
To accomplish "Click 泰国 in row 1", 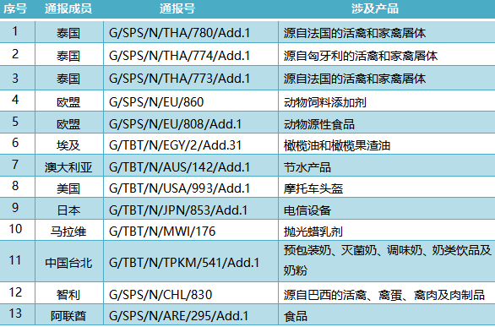I will [68, 33].
